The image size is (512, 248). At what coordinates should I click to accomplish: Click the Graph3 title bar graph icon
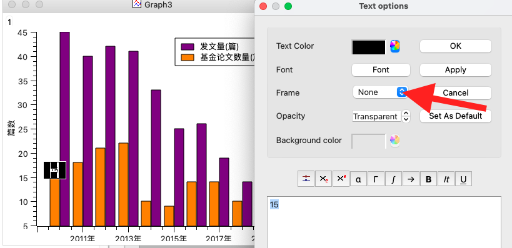[x=137, y=4]
